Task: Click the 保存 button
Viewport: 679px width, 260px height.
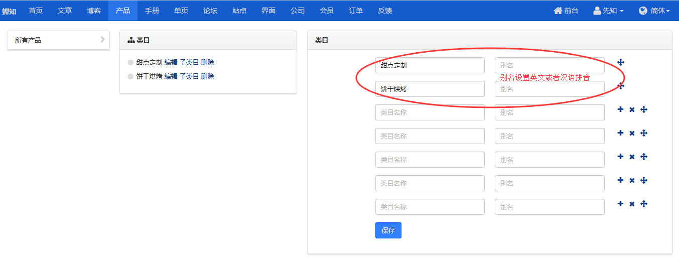Action: pyautogui.click(x=388, y=230)
